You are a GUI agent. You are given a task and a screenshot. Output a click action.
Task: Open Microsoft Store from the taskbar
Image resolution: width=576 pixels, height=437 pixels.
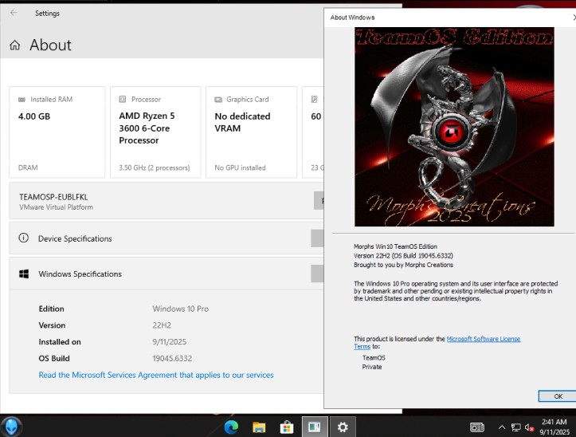(x=287, y=427)
